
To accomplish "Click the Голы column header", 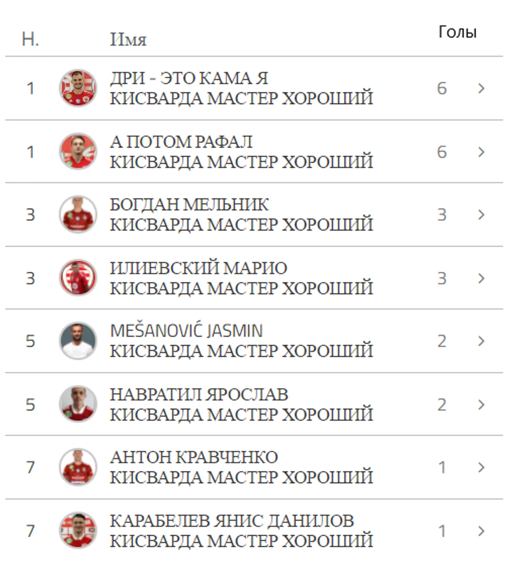I will tap(457, 32).
